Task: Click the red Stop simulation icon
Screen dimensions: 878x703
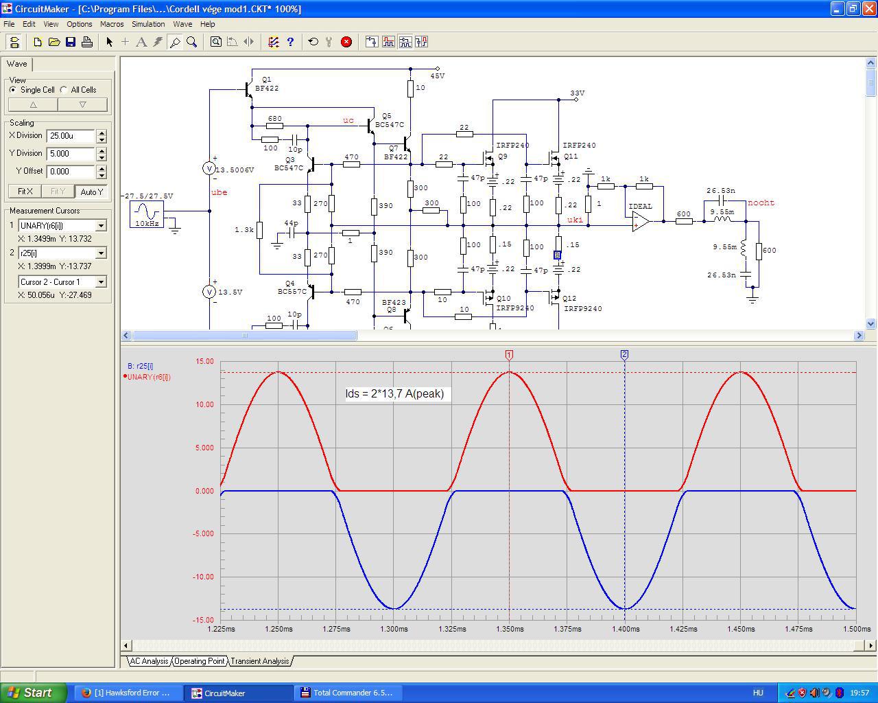Action: (346, 42)
